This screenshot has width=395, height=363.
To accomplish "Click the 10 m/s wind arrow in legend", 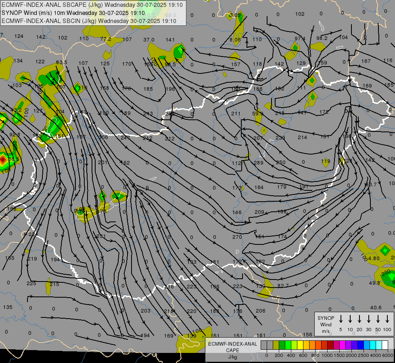I will pos(350,319).
